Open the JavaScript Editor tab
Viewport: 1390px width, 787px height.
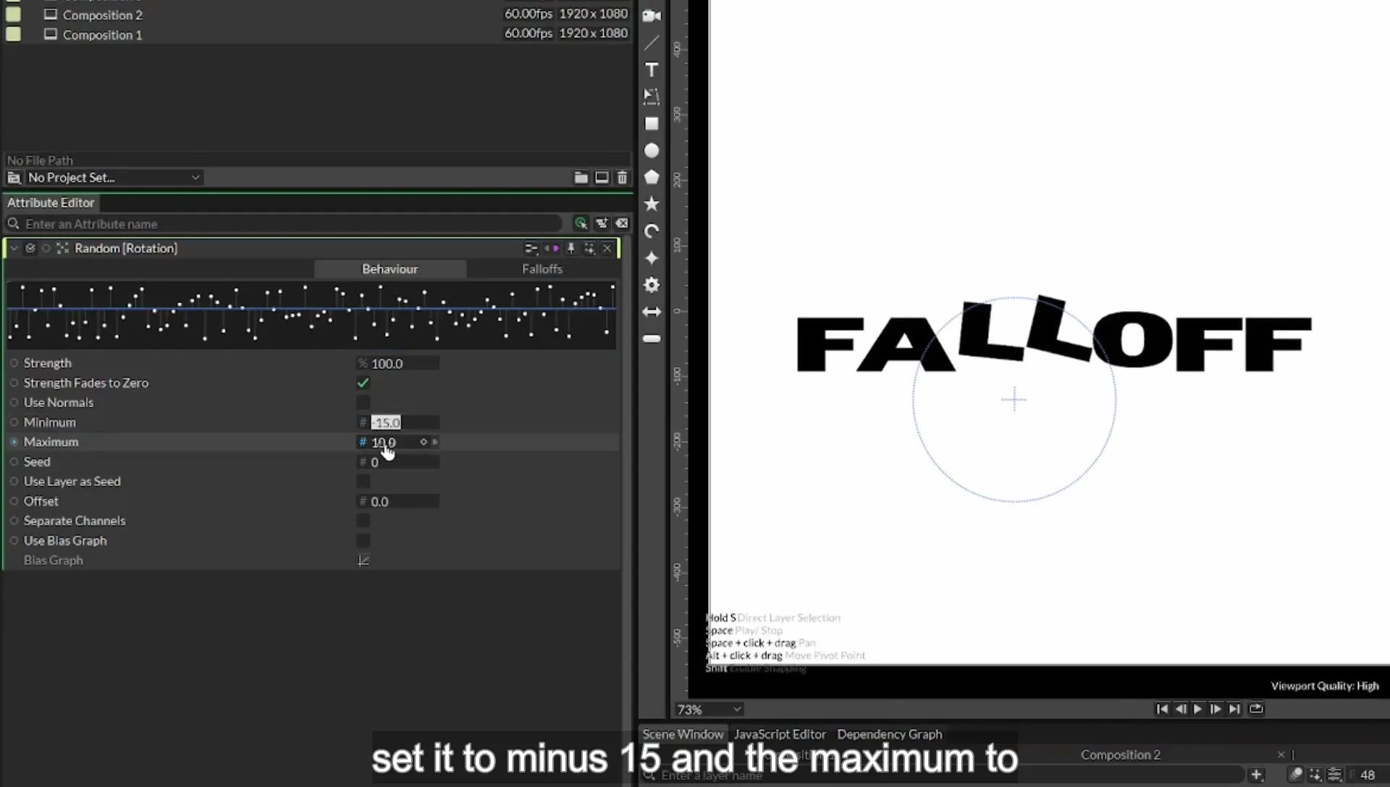780,734
